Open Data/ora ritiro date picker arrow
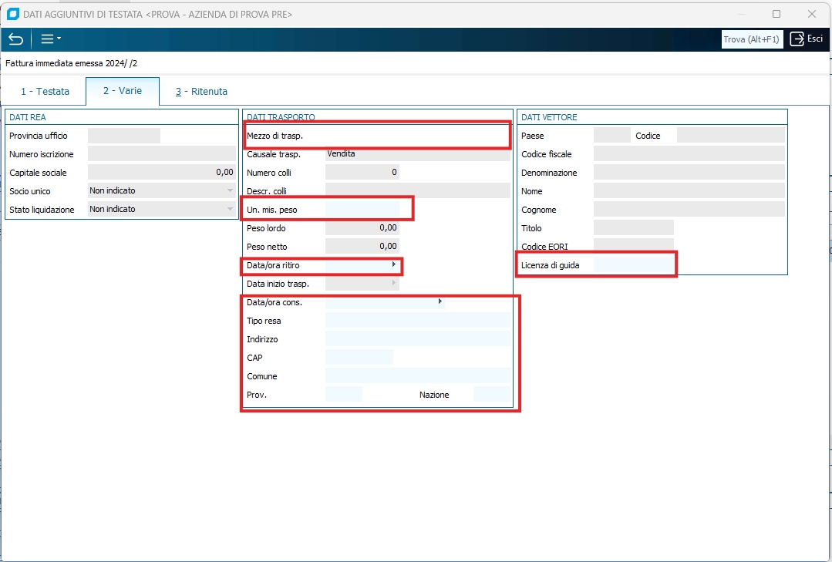Screen dimensions: 832x562 (x=394, y=264)
